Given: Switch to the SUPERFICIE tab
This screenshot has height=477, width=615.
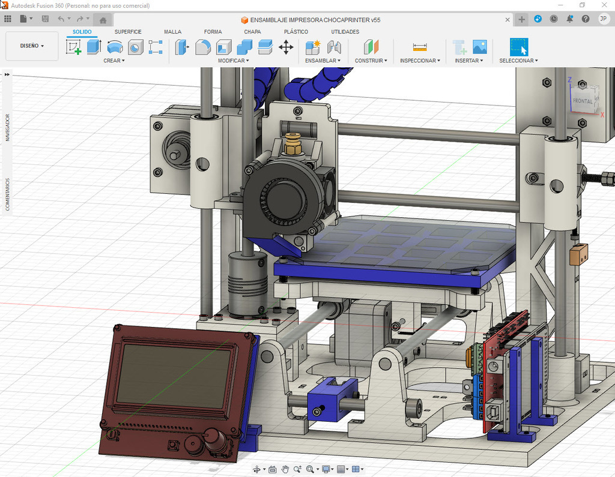Looking at the screenshot, I should [x=128, y=32].
